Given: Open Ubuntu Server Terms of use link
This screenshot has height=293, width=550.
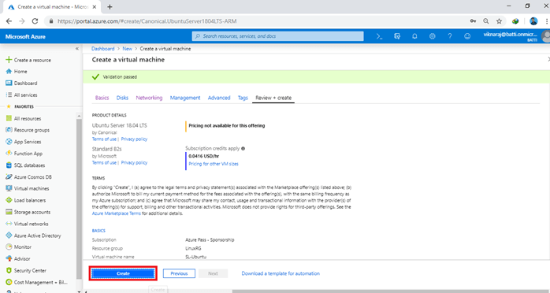Looking at the screenshot, I should coord(104,139).
